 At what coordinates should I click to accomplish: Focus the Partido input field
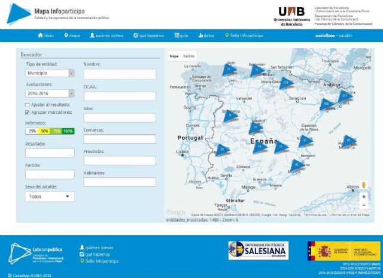(50, 174)
